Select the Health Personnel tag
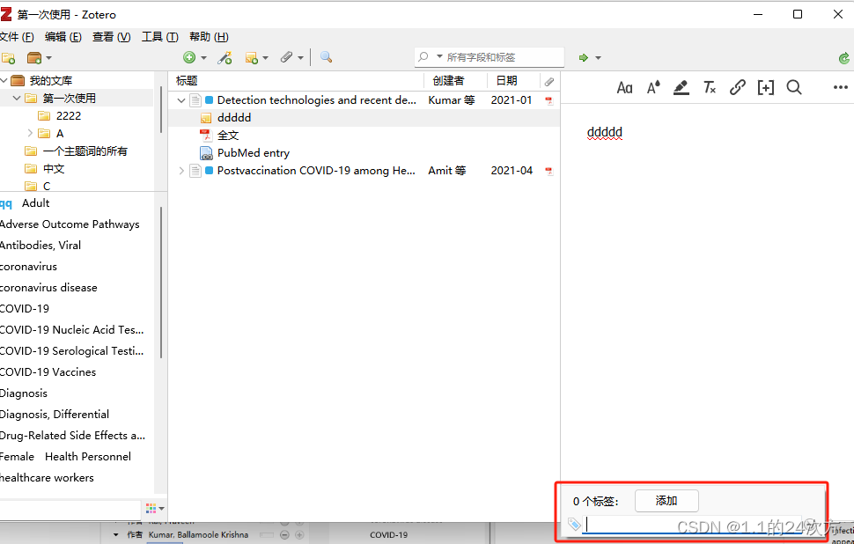The height and width of the screenshot is (544, 854). click(x=88, y=456)
